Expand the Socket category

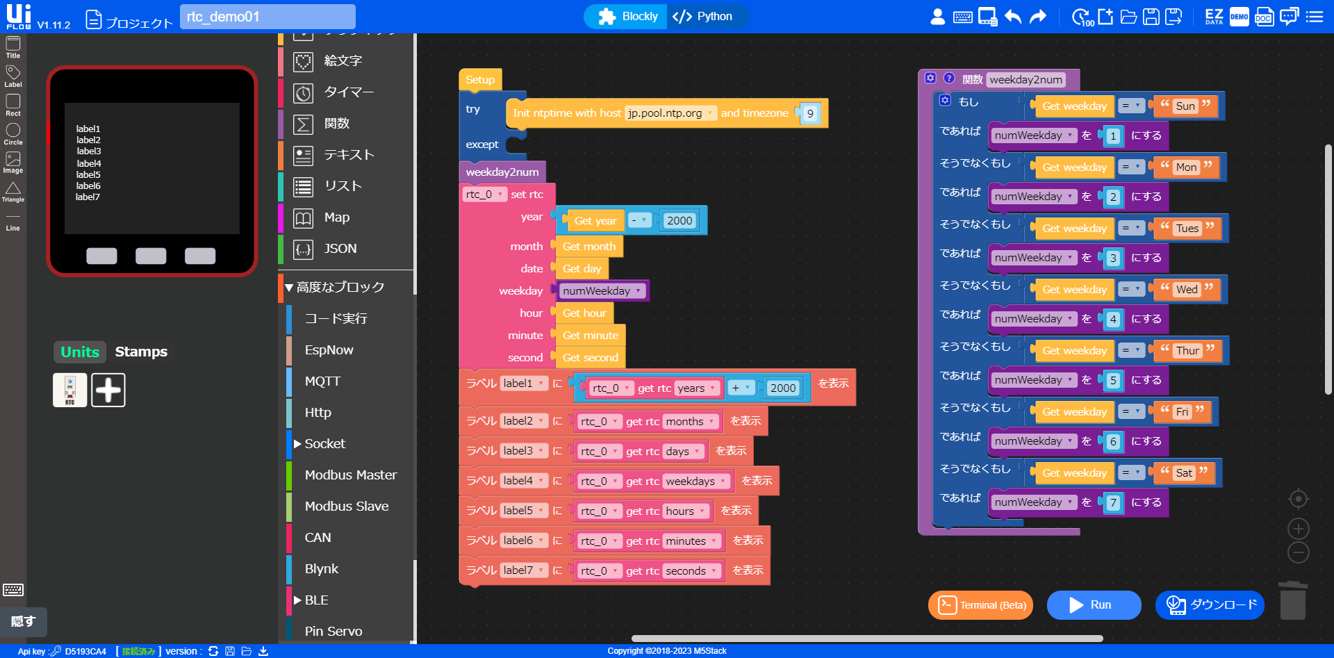pyautogui.click(x=297, y=444)
